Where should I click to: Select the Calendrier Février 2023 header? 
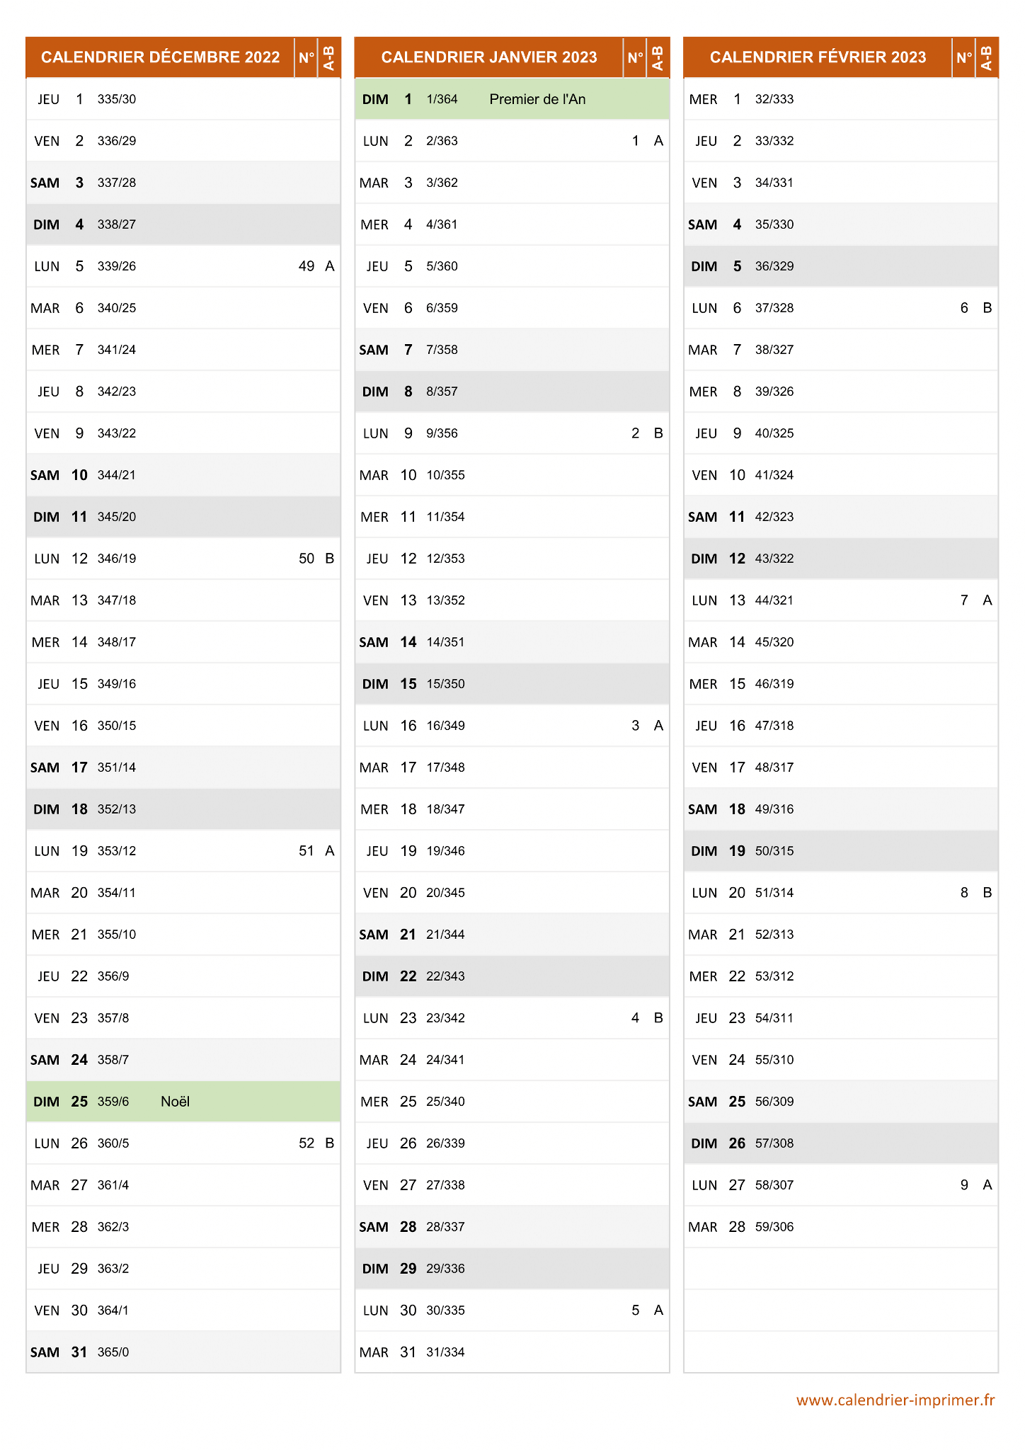pyautogui.click(x=818, y=57)
